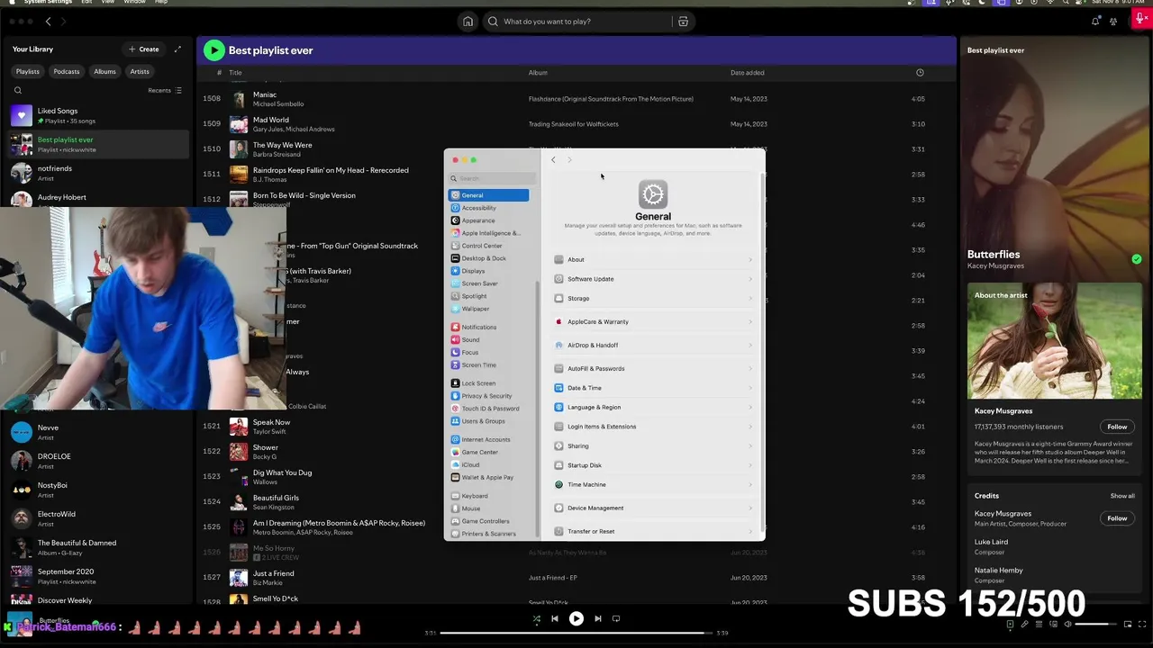Click Spotify's Home icon

pos(468,22)
